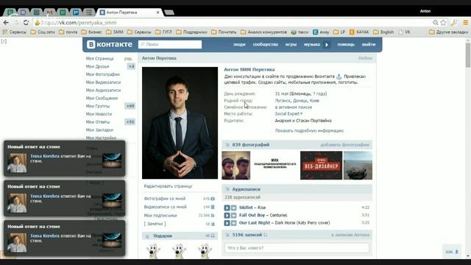Open Моя Страница in sidebar
This screenshot has height=265, width=471.
coord(100,59)
